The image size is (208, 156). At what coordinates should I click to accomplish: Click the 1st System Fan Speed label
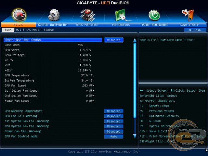(x=21, y=91)
